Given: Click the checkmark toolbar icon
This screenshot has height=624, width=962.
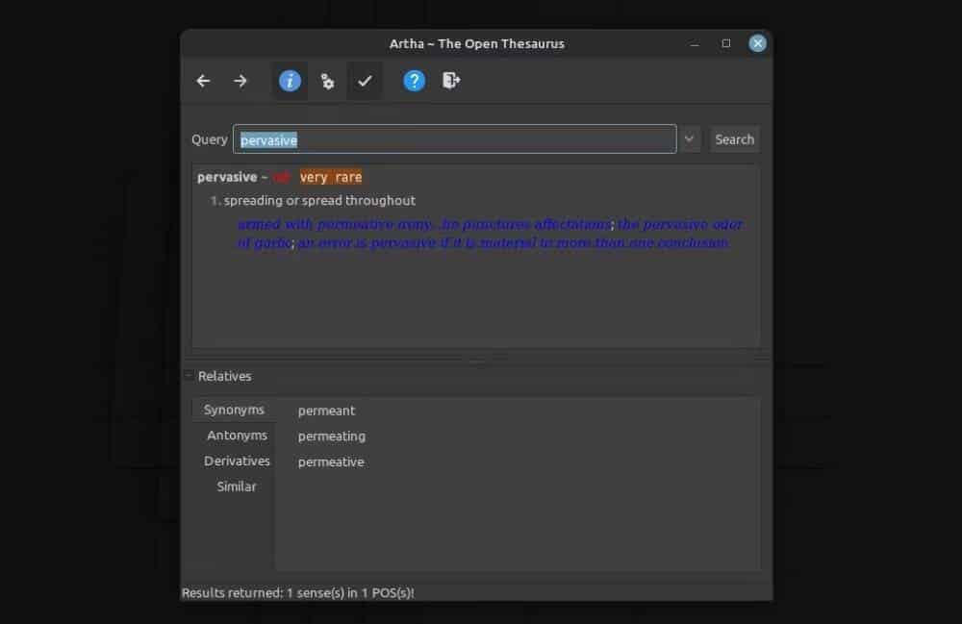Looking at the screenshot, I should click(365, 81).
